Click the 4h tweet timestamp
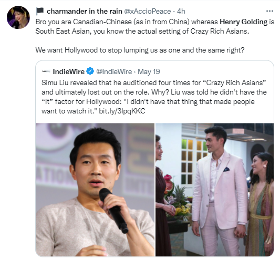 tap(181, 11)
